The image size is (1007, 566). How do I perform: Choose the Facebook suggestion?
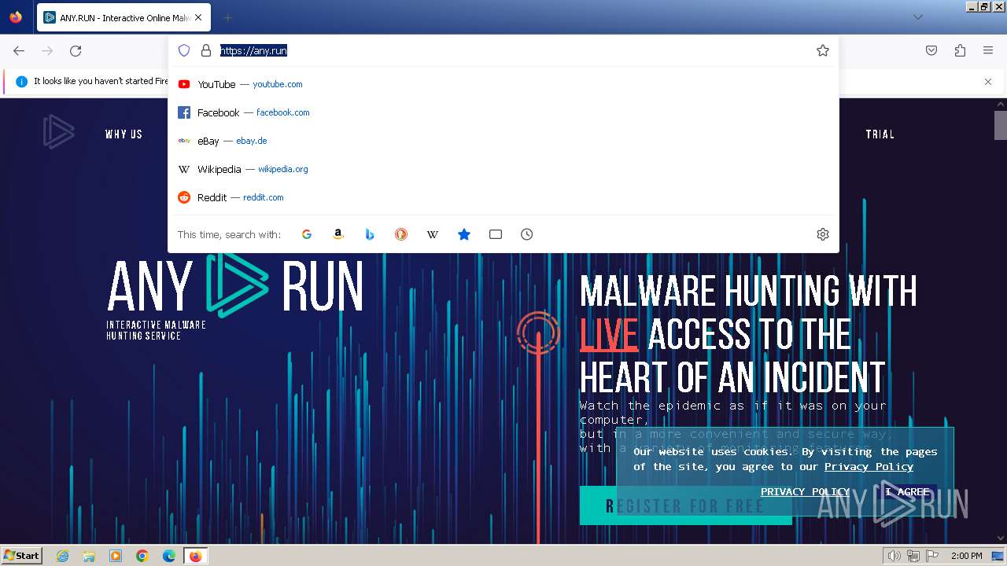(503, 112)
